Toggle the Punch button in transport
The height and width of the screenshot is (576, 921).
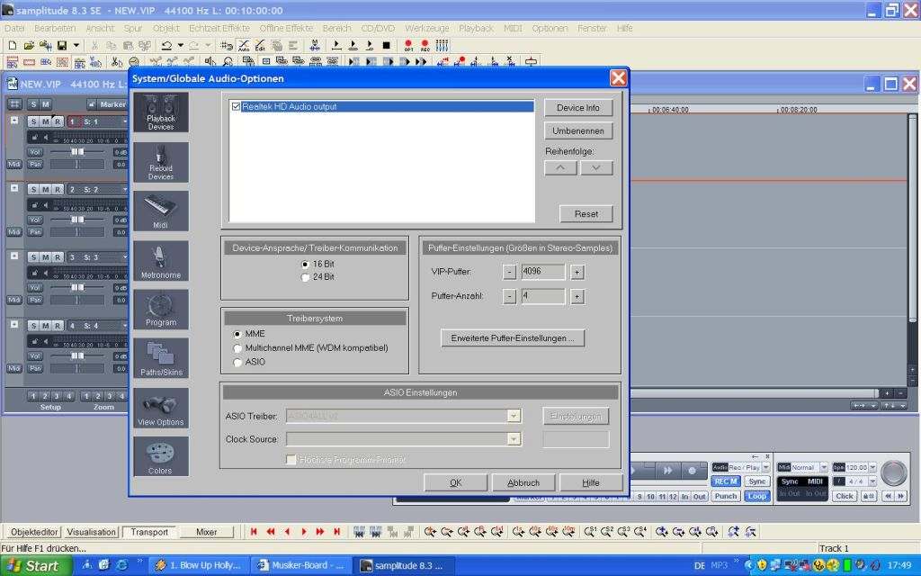tap(726, 496)
